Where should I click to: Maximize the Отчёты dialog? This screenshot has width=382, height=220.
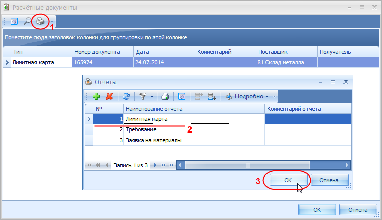point(333,82)
